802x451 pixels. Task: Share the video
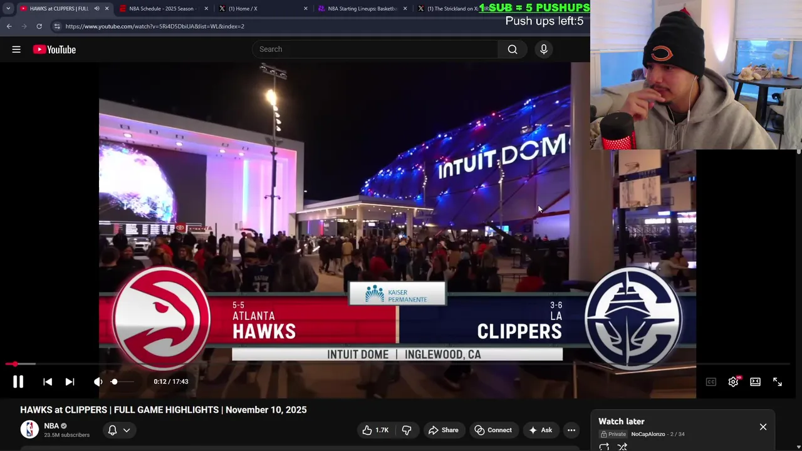point(443,430)
